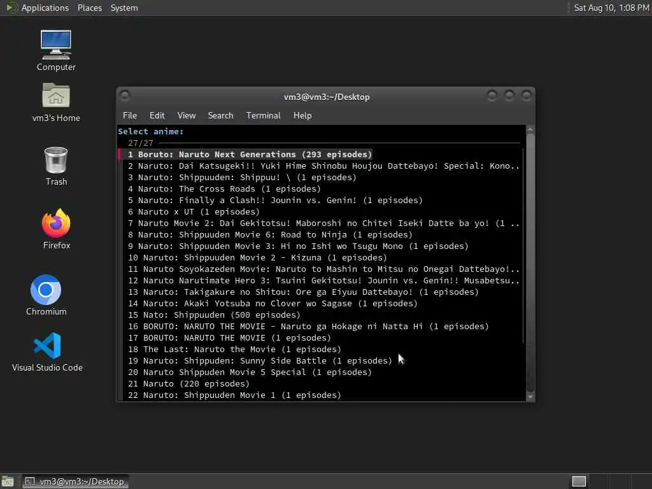Close the terminal window
Screen dimensions: 652x489
pos(527,96)
